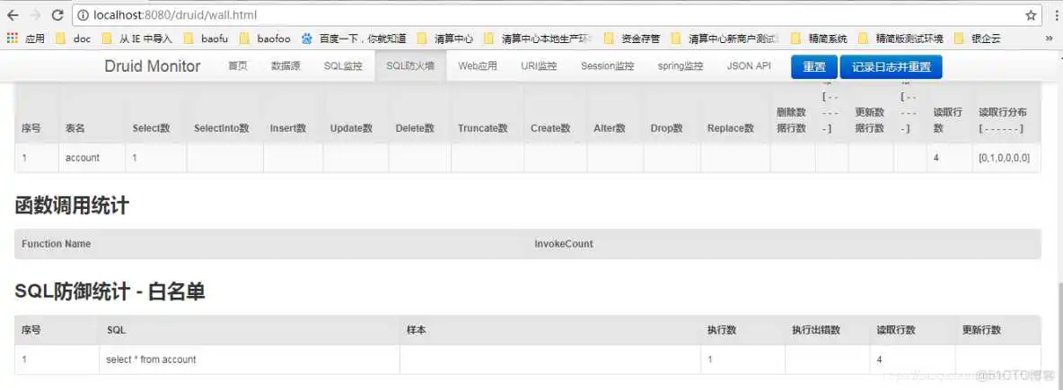Viewport: 1063px width, 390px height.
Task: Switch to the URI监控 tab
Action: (x=539, y=66)
